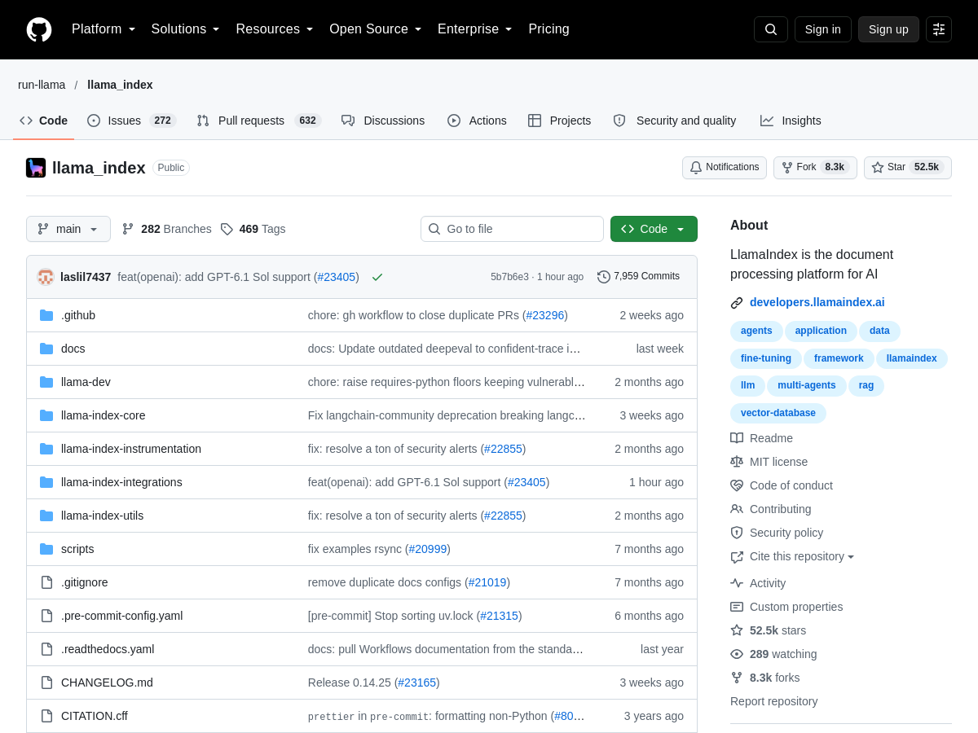Open the CITATION.cff file icon
The height and width of the screenshot is (733, 978).
click(x=46, y=716)
